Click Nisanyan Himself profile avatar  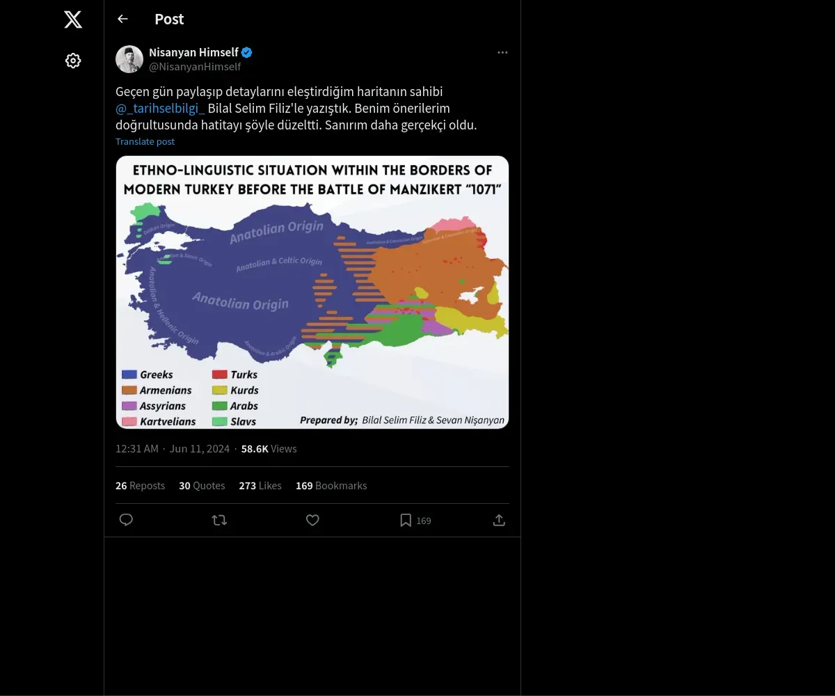(x=129, y=59)
